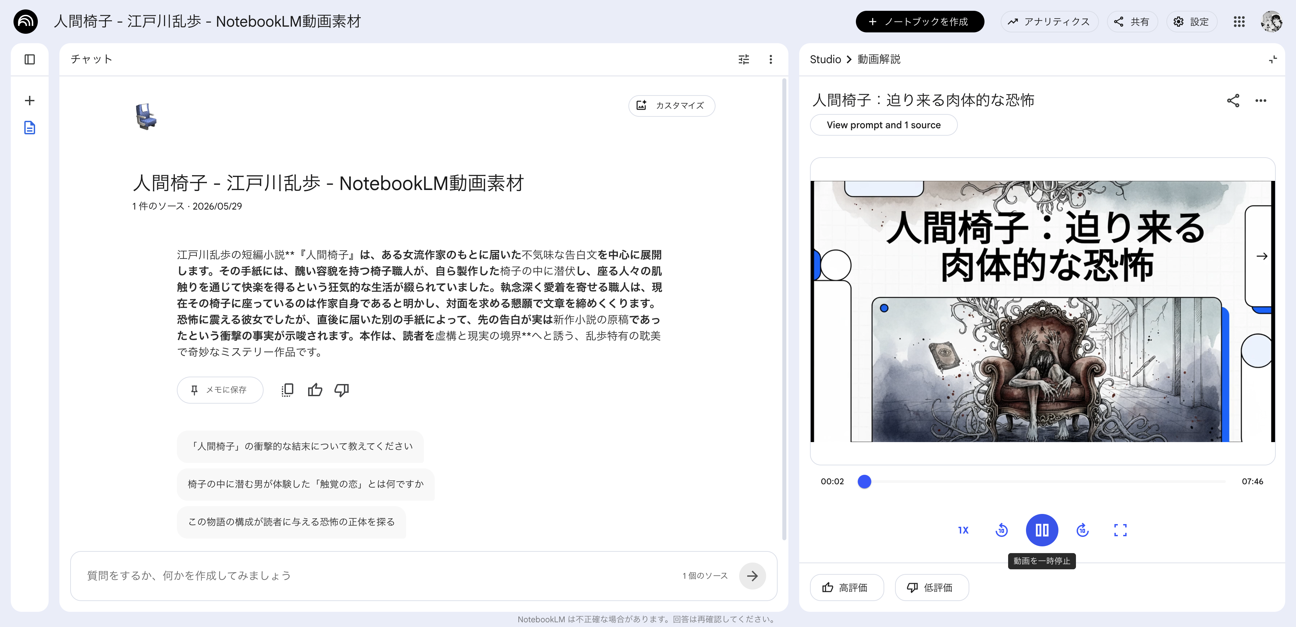The image size is (1296, 627).
Task: Click the page title in the header
Action: pos(207,22)
